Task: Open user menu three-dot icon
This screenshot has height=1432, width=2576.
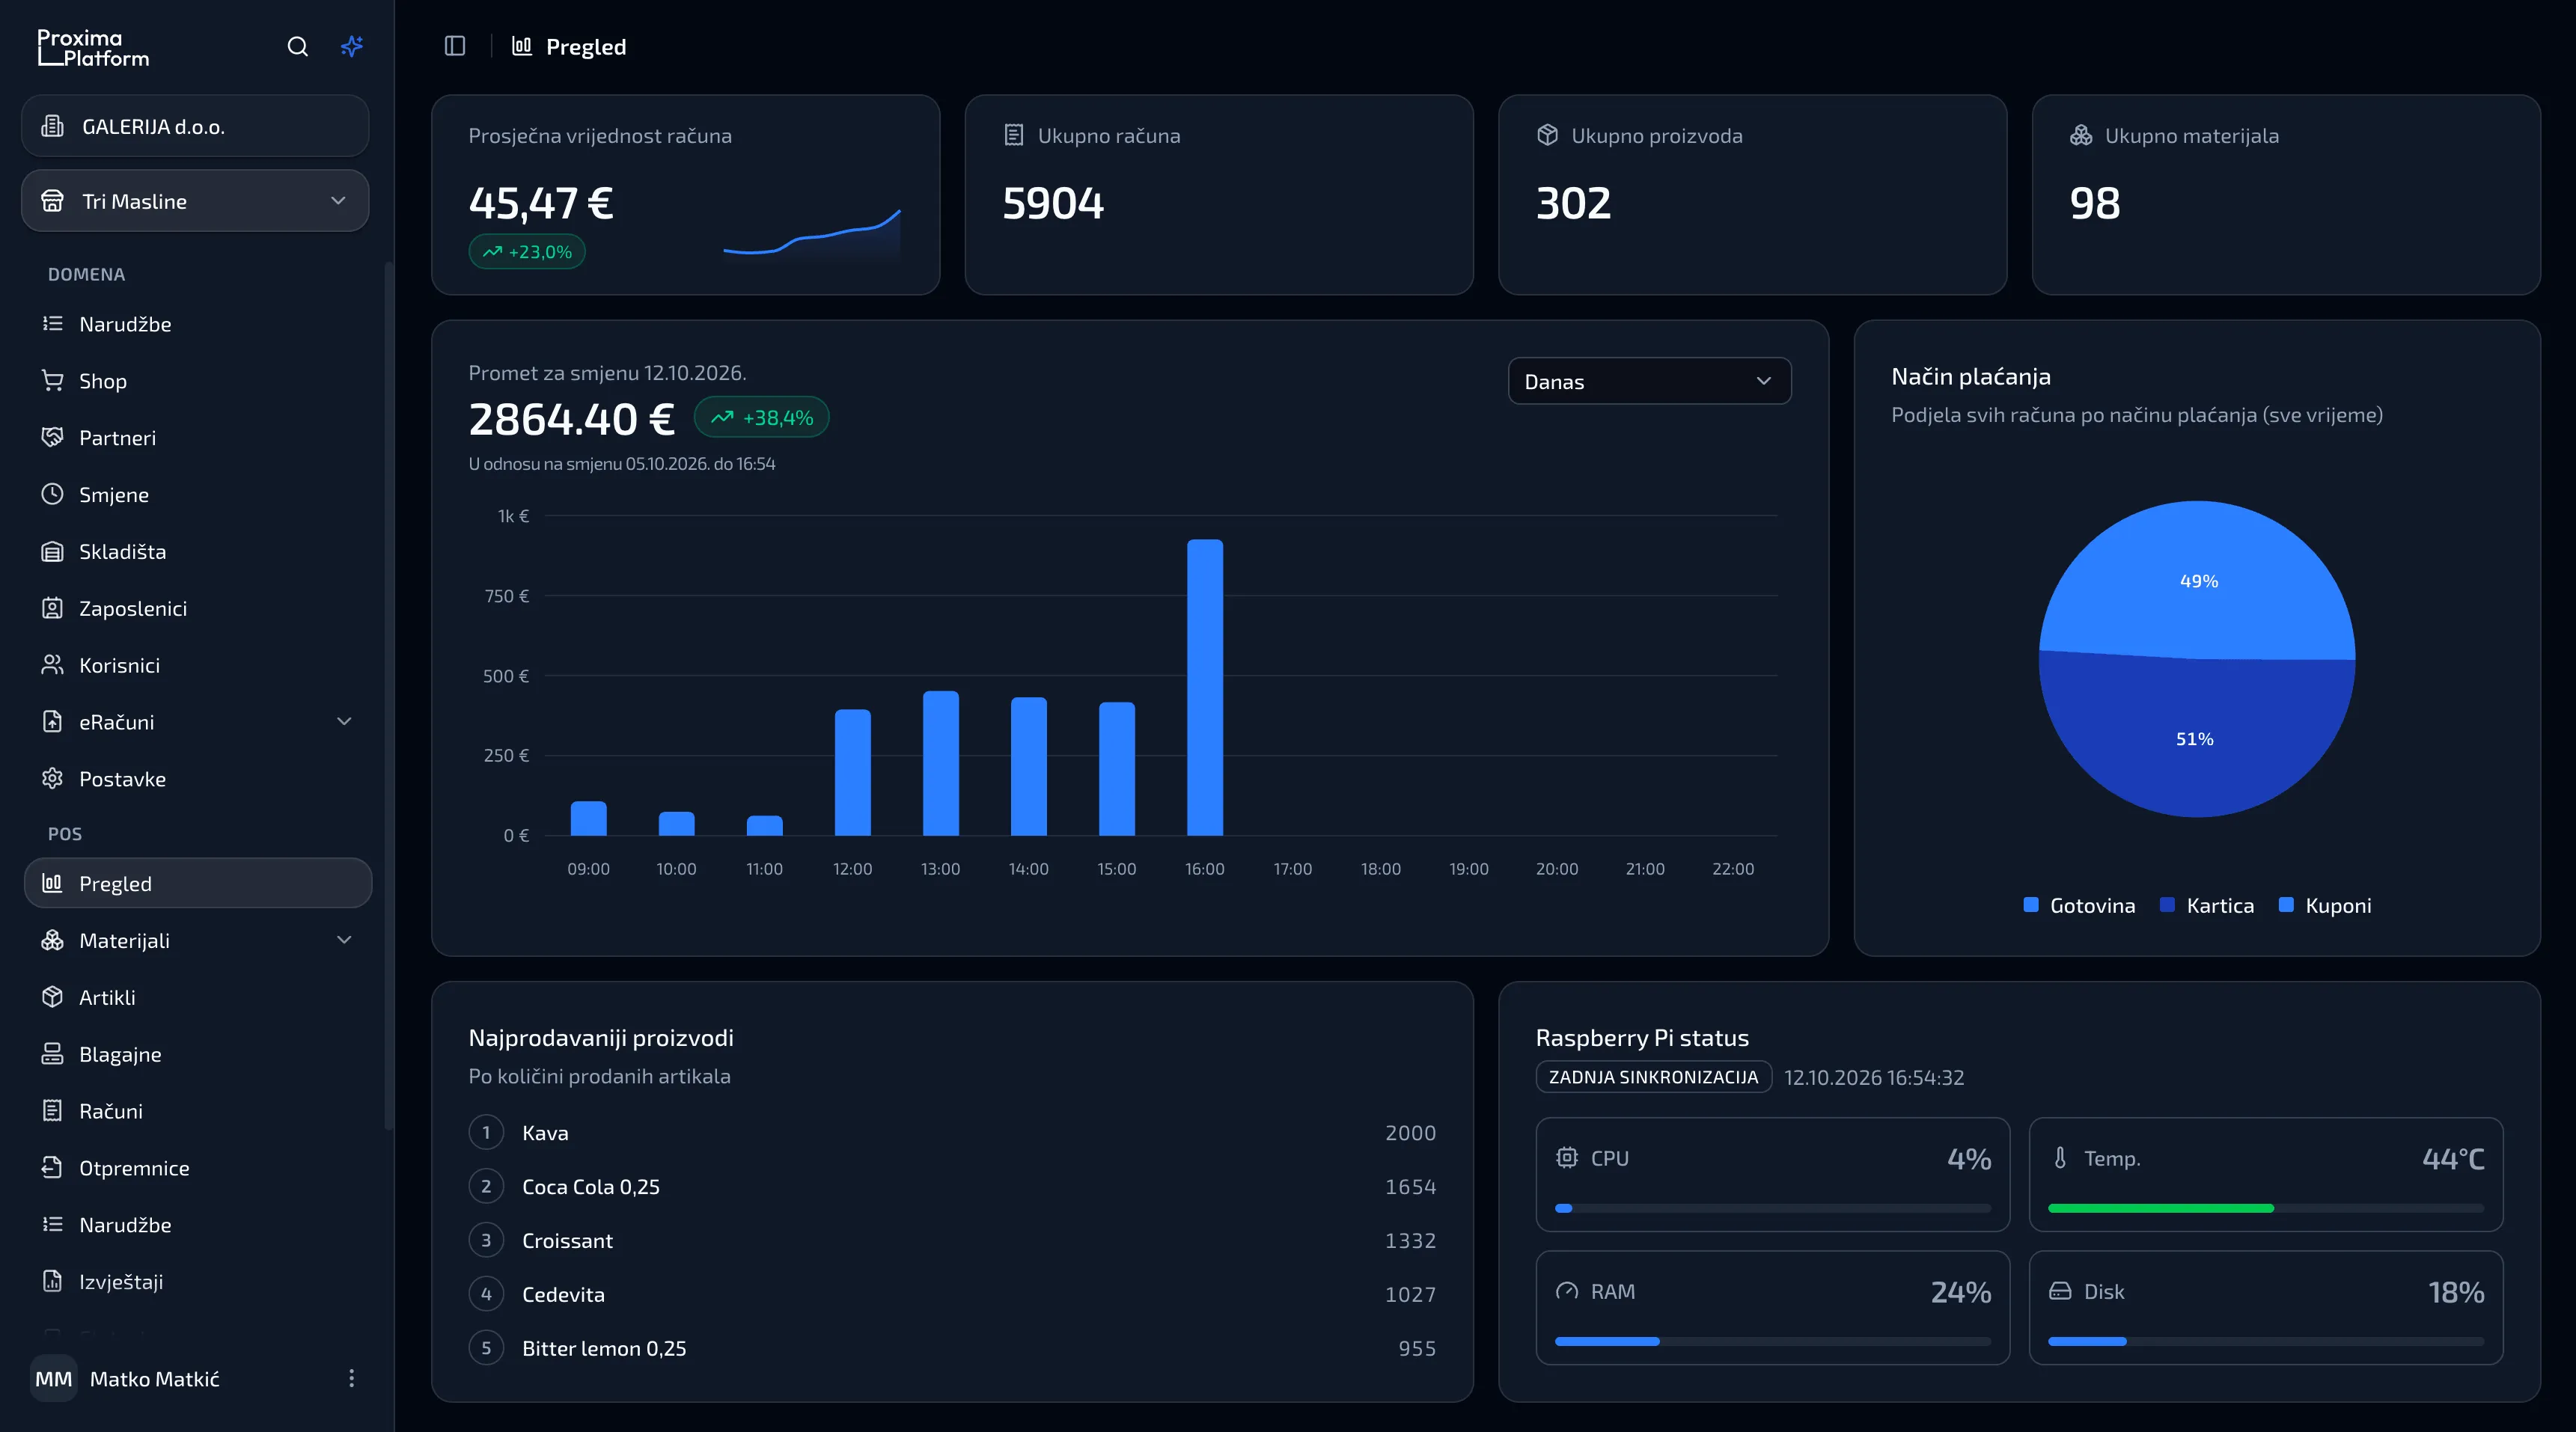Action: click(x=351, y=1378)
